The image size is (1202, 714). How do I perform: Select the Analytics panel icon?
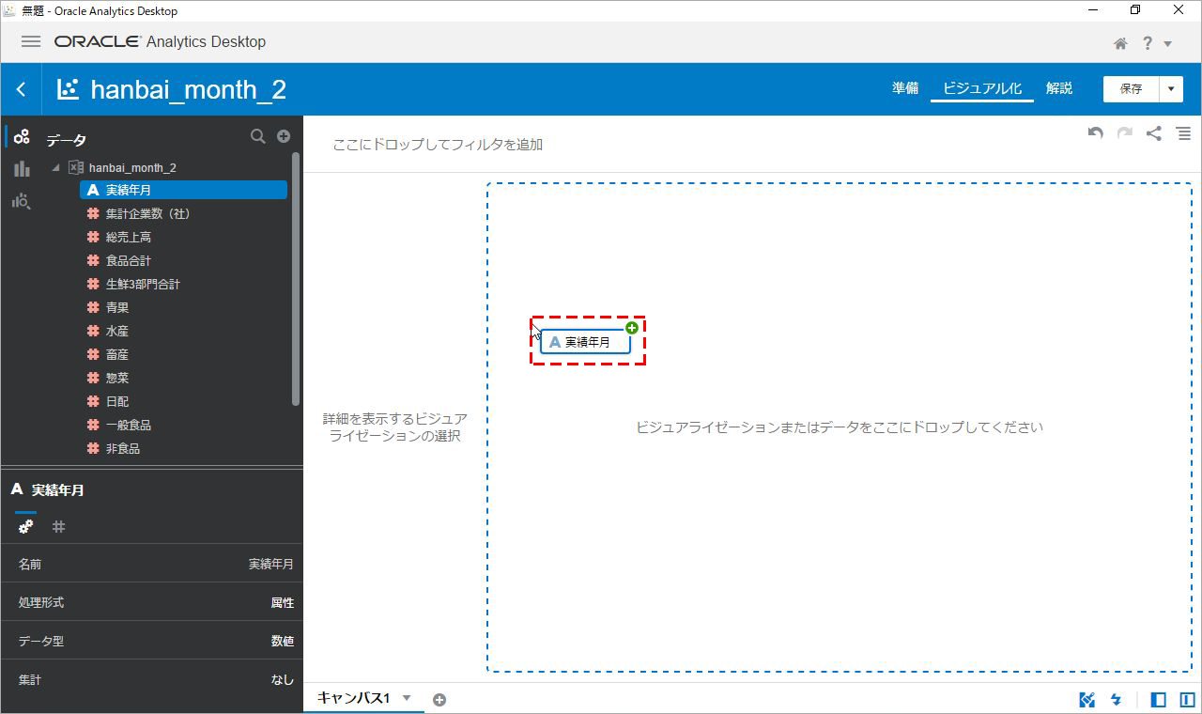(x=22, y=201)
